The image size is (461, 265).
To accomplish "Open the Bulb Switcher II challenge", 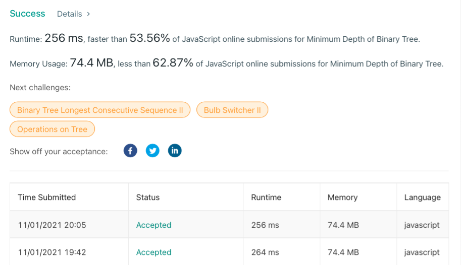I will click(232, 110).
